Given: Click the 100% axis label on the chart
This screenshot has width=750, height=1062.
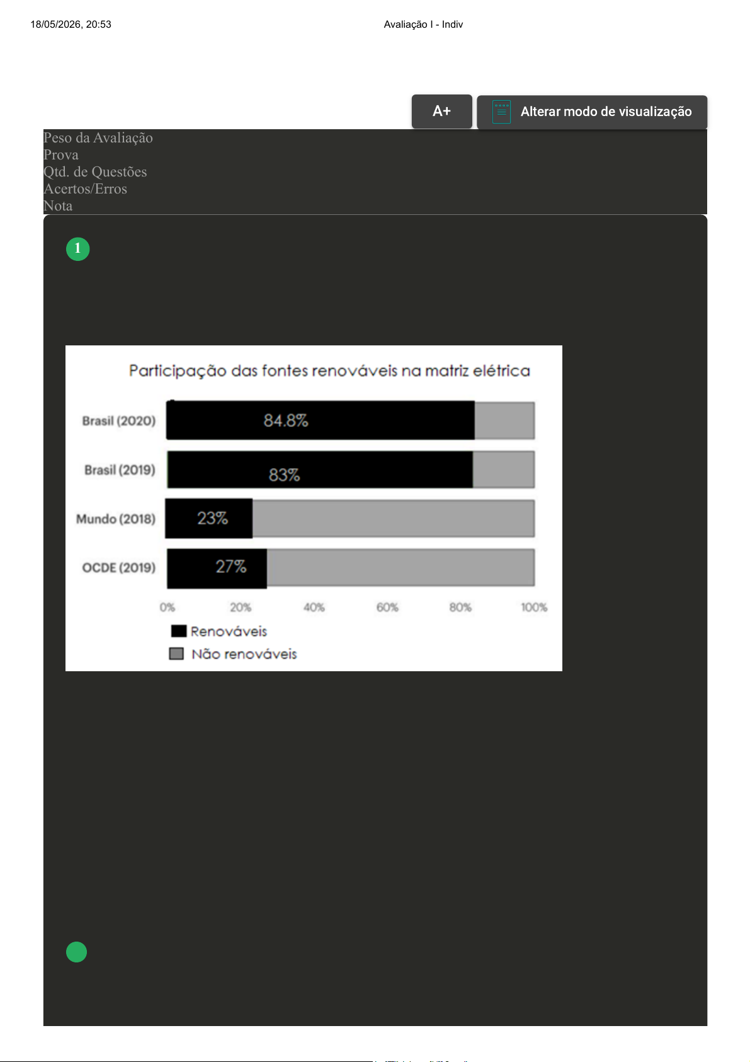Looking at the screenshot, I should coord(534,608).
